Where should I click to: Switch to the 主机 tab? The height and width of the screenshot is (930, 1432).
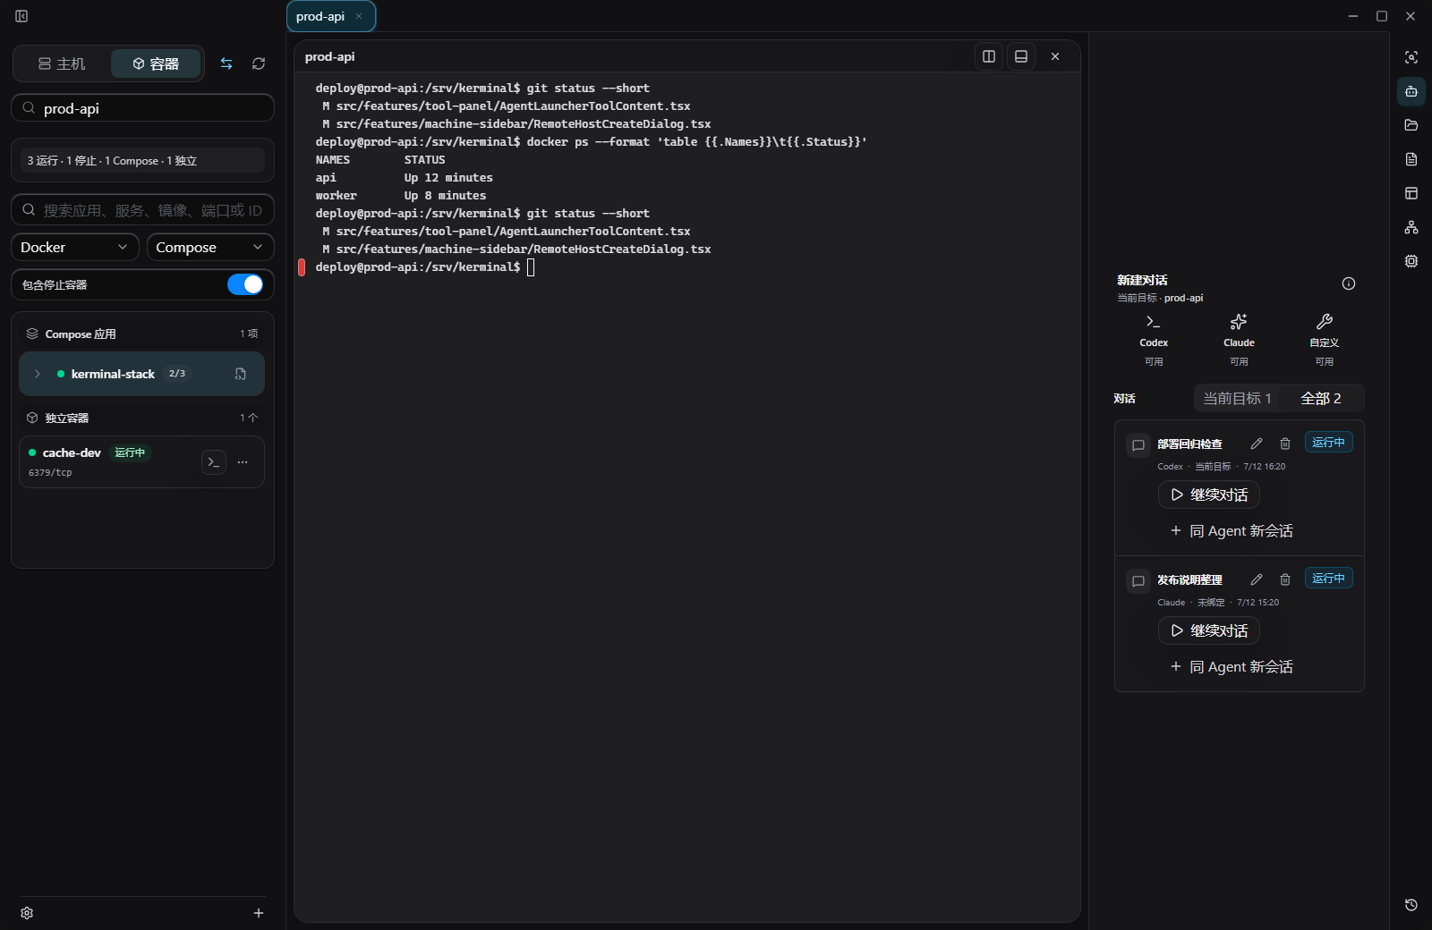pyautogui.click(x=63, y=63)
